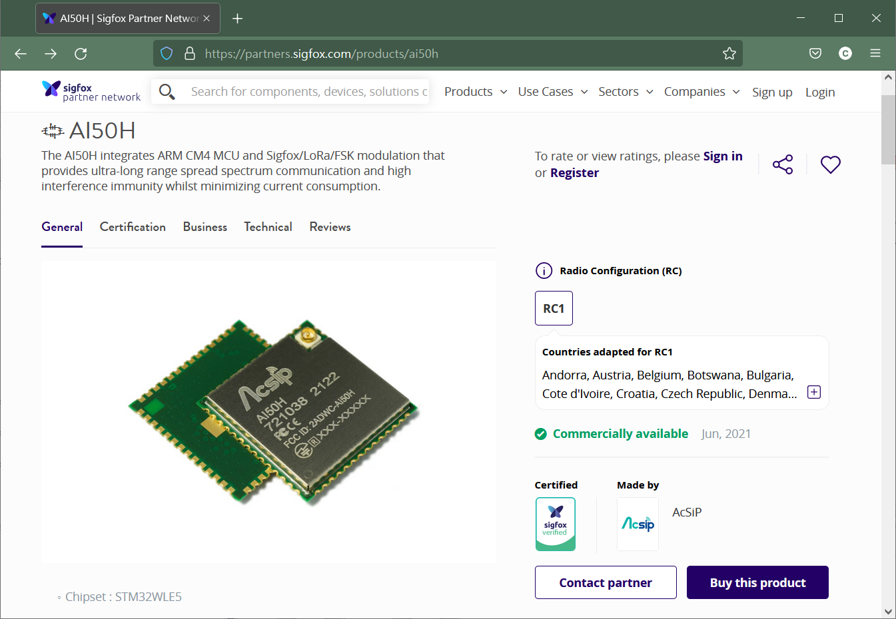Click the Sigfox verified badge
Viewport: 896px width, 619px height.
556,524
